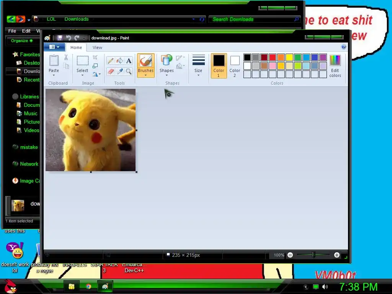Click the File Explorer taskbar icon
The height and width of the screenshot is (294, 392).
tap(72, 286)
